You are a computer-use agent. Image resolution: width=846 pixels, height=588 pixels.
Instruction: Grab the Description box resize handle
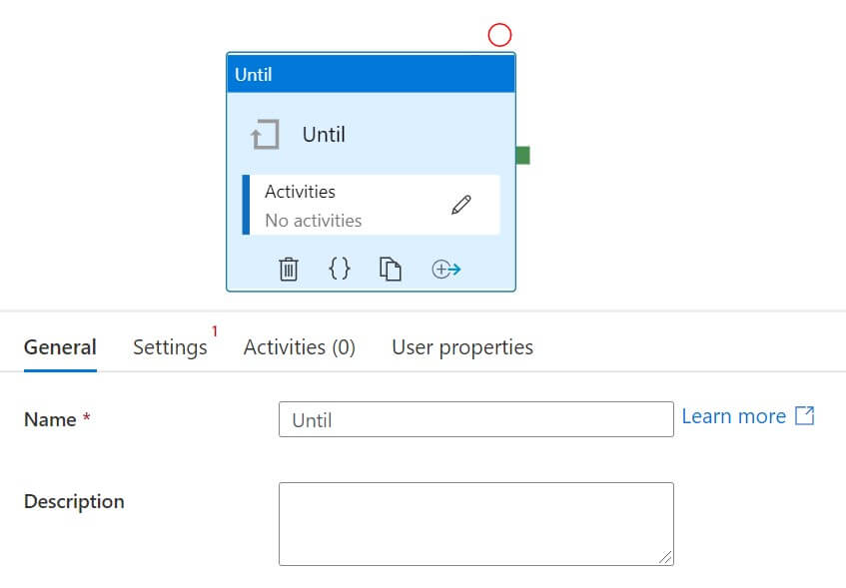(665, 557)
